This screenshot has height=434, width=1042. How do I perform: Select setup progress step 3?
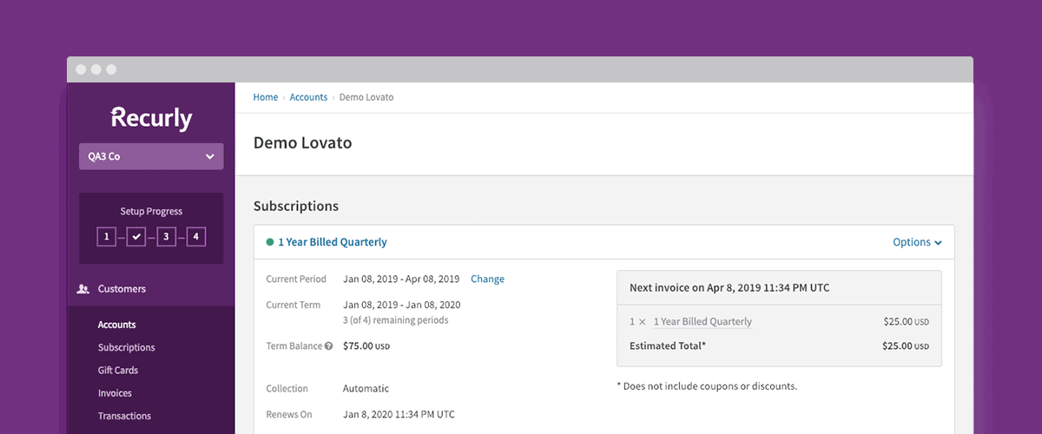click(166, 236)
